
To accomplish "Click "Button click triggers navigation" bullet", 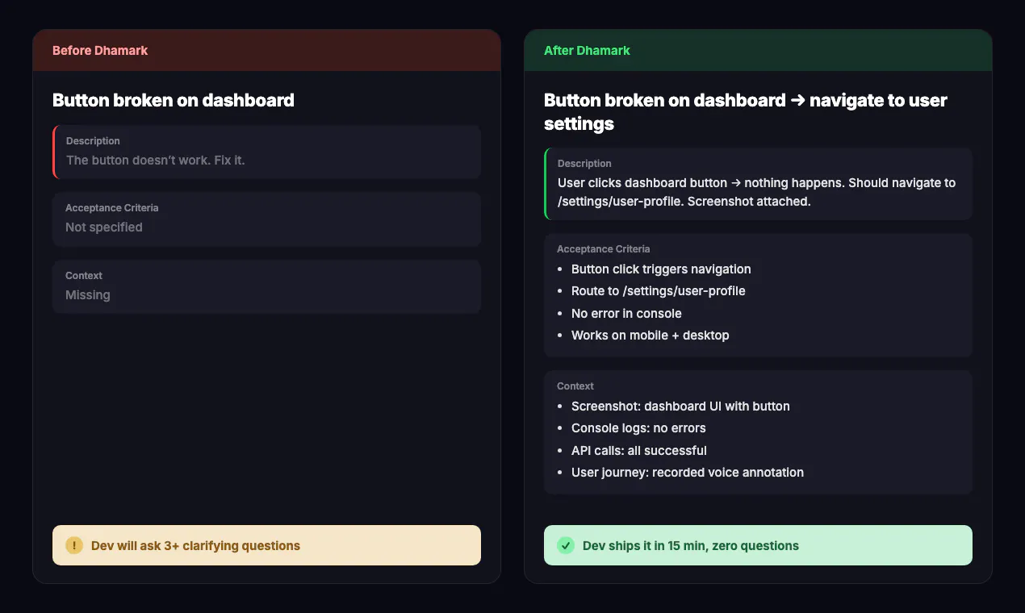I will point(661,269).
